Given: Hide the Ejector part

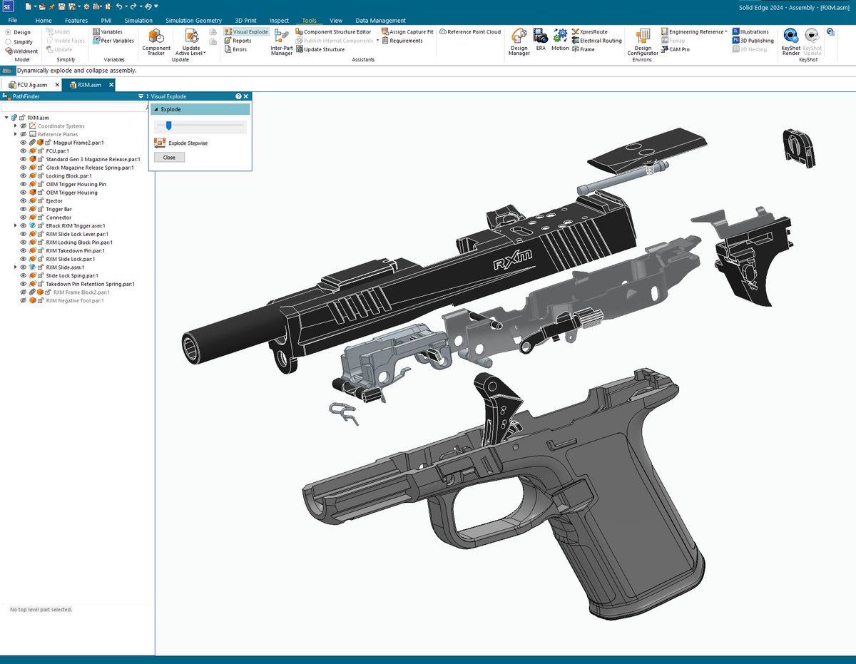Looking at the screenshot, I should pyautogui.click(x=23, y=201).
